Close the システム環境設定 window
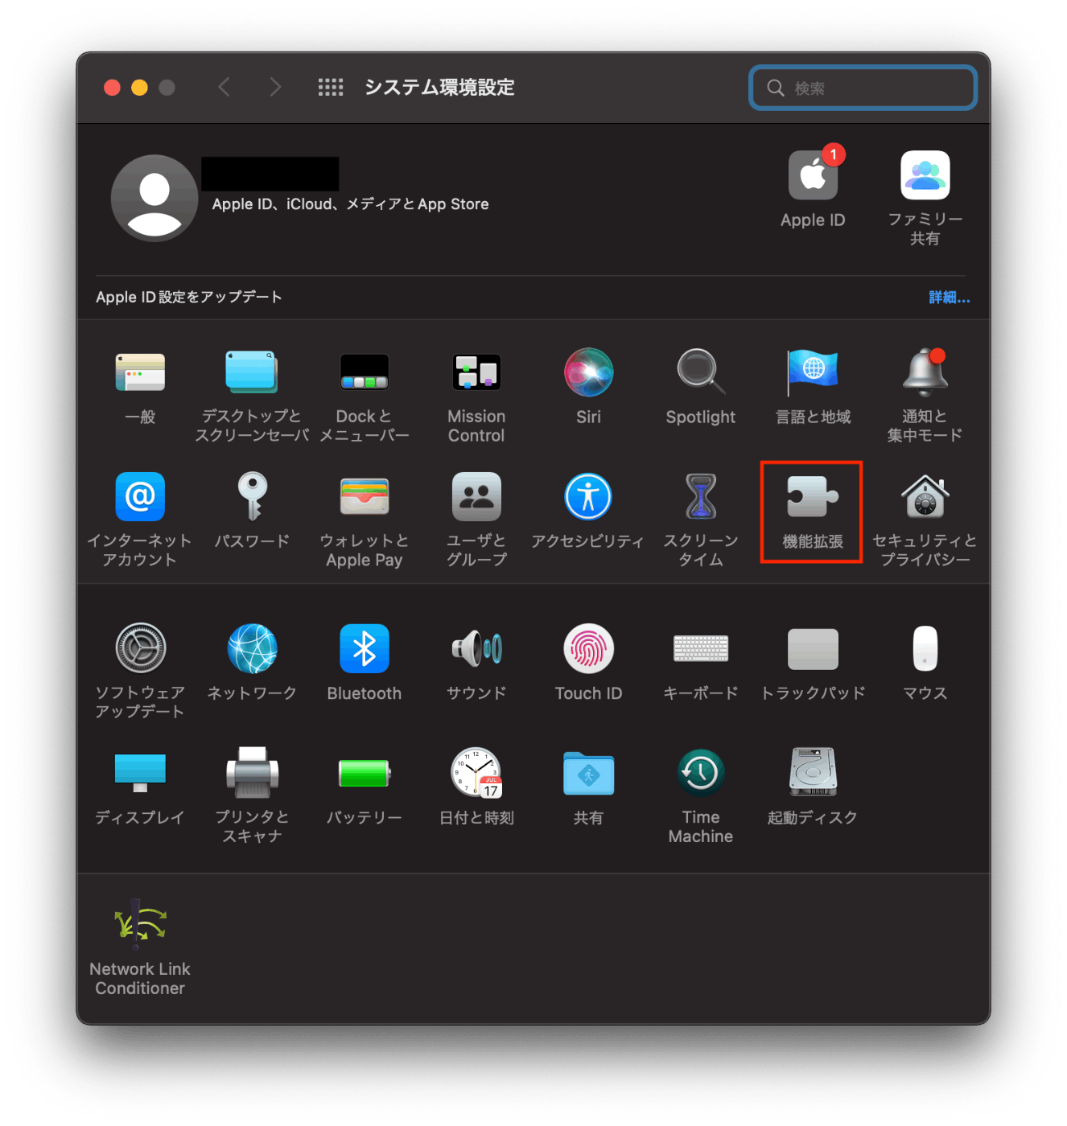1067x1126 pixels. point(113,88)
